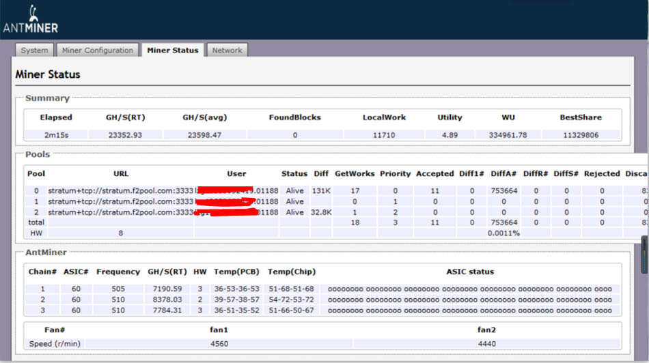
Task: Click the stratum URL for pool 0
Action: [x=121, y=191]
